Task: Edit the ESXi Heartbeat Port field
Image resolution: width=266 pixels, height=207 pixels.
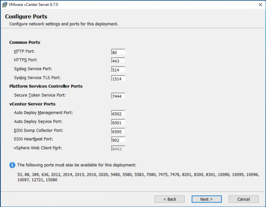Action: [118, 140]
